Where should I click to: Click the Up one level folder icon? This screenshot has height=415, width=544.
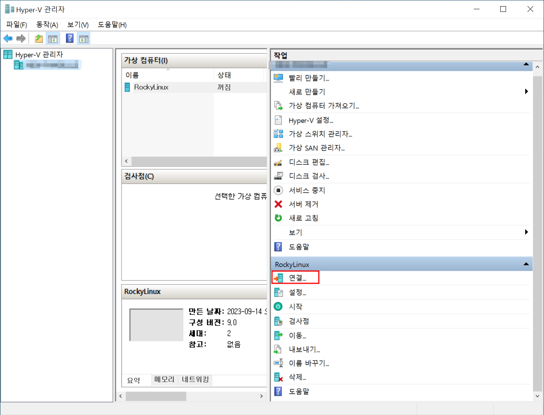point(39,38)
